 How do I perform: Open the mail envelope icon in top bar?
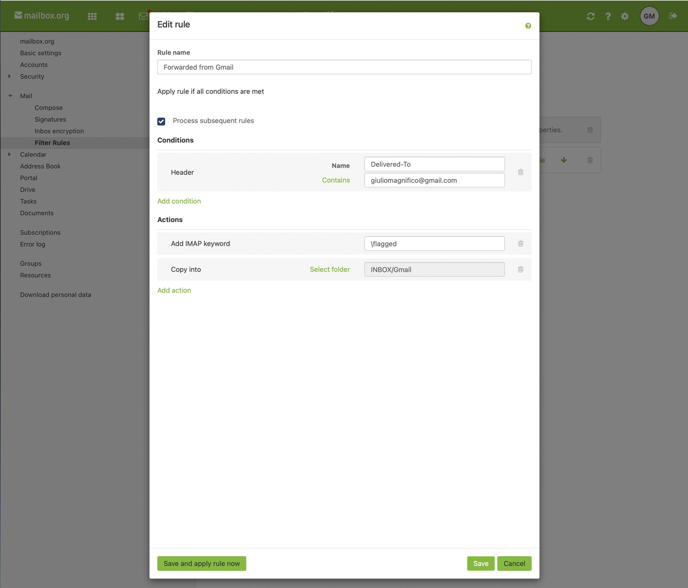click(x=143, y=16)
